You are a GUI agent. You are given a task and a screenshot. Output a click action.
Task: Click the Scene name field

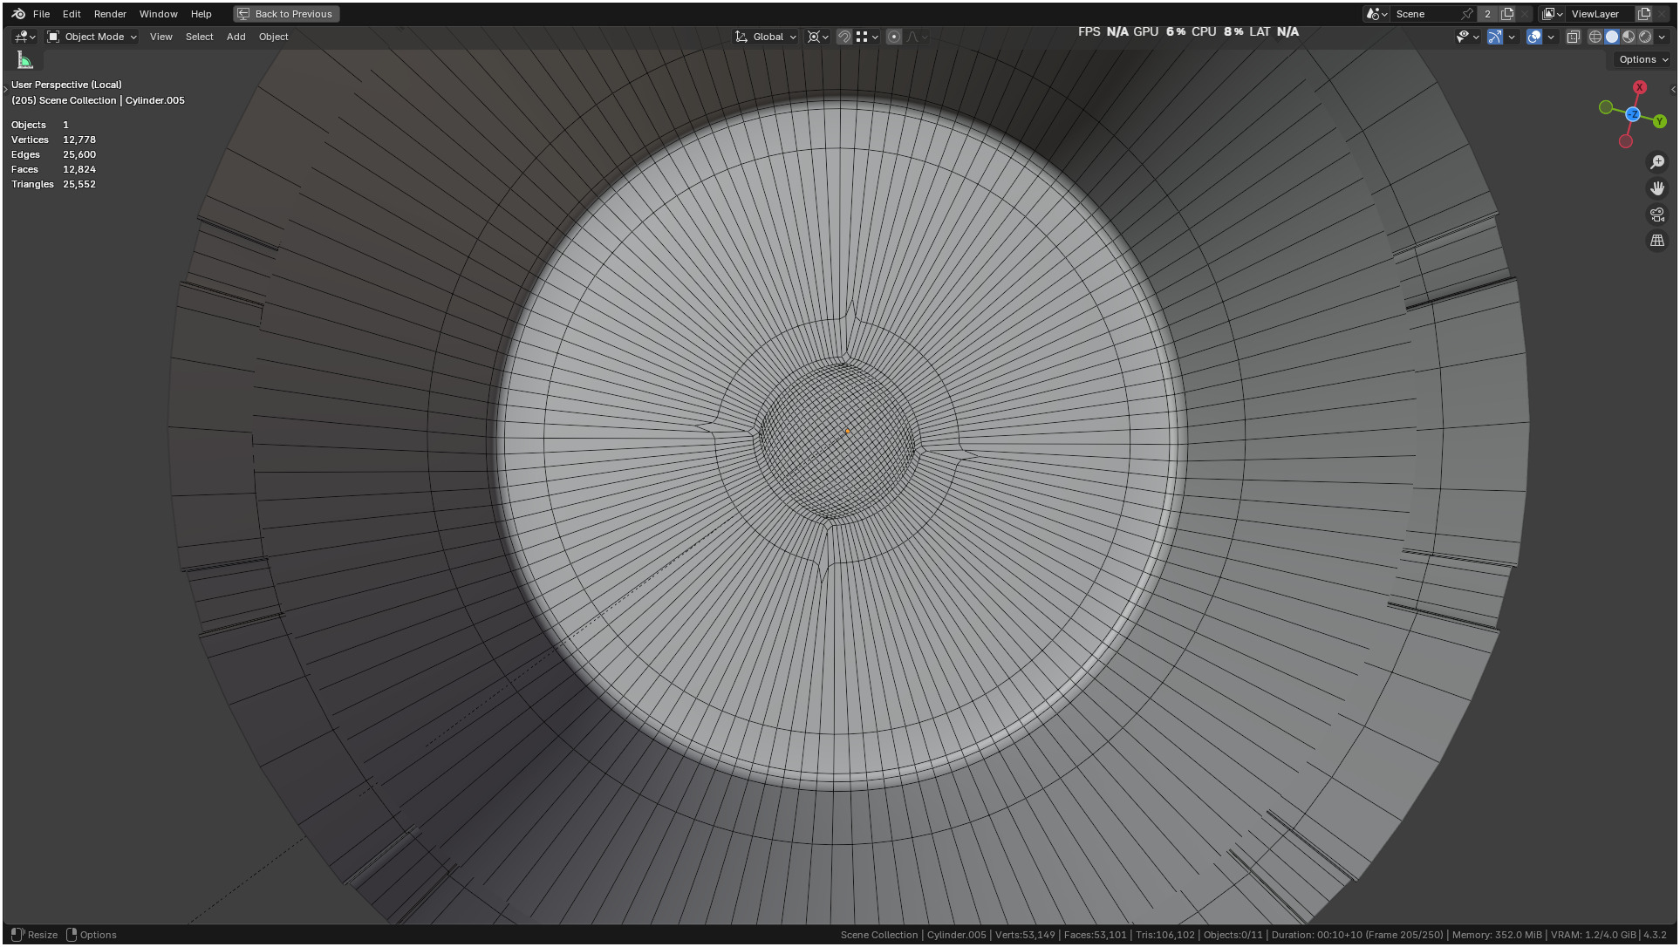[1422, 14]
